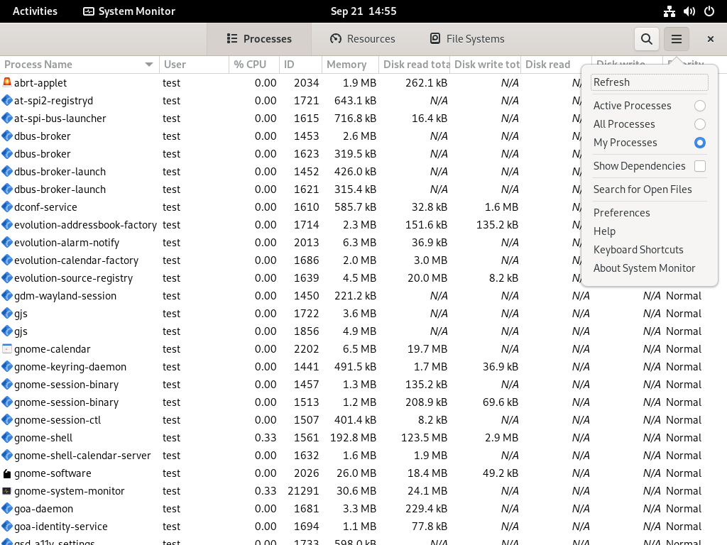The width and height of the screenshot is (727, 545).
Task: Switch to the Resources tab
Action: (363, 39)
